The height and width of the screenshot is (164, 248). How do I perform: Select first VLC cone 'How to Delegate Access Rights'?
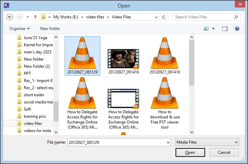coord(82,103)
